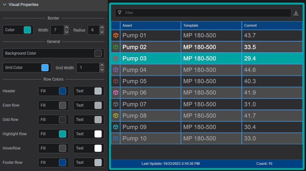This screenshot has height=171, width=306.
Task: Decrease the Grid Width value
Action: tap(102, 70)
